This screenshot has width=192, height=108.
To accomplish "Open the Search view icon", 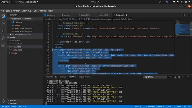I will (3, 23).
